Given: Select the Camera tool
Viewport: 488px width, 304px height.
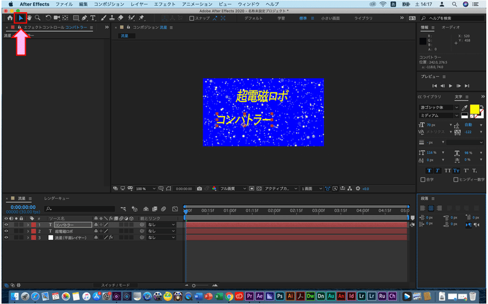Looking at the screenshot, I should tap(57, 18).
